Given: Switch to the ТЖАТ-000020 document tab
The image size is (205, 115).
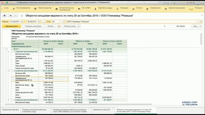Looking at the screenshot, I should coord(71,111).
